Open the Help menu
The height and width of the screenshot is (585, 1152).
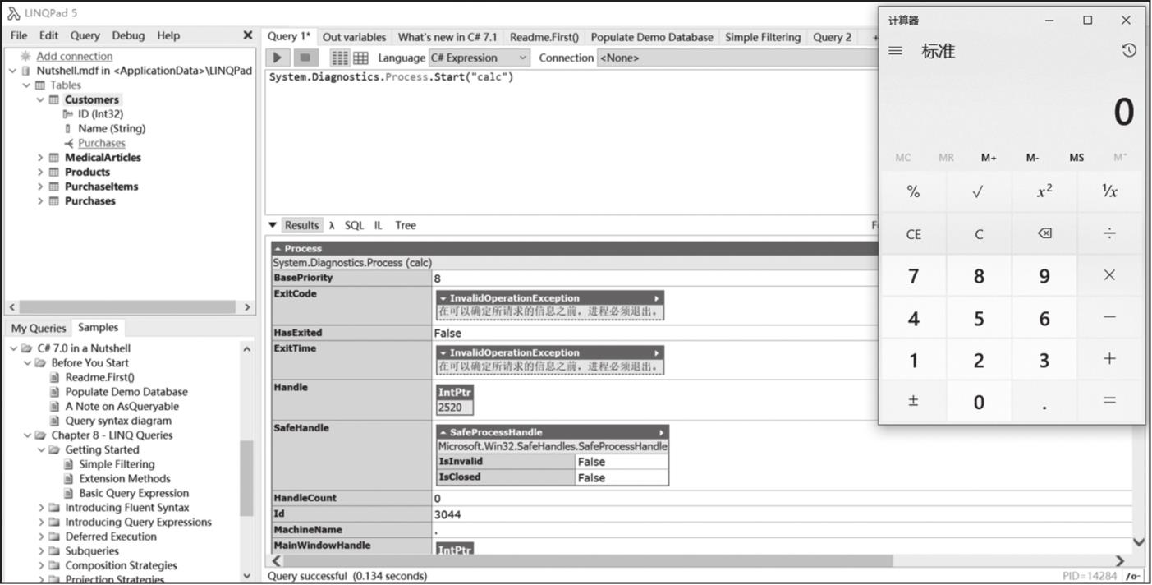[x=168, y=35]
